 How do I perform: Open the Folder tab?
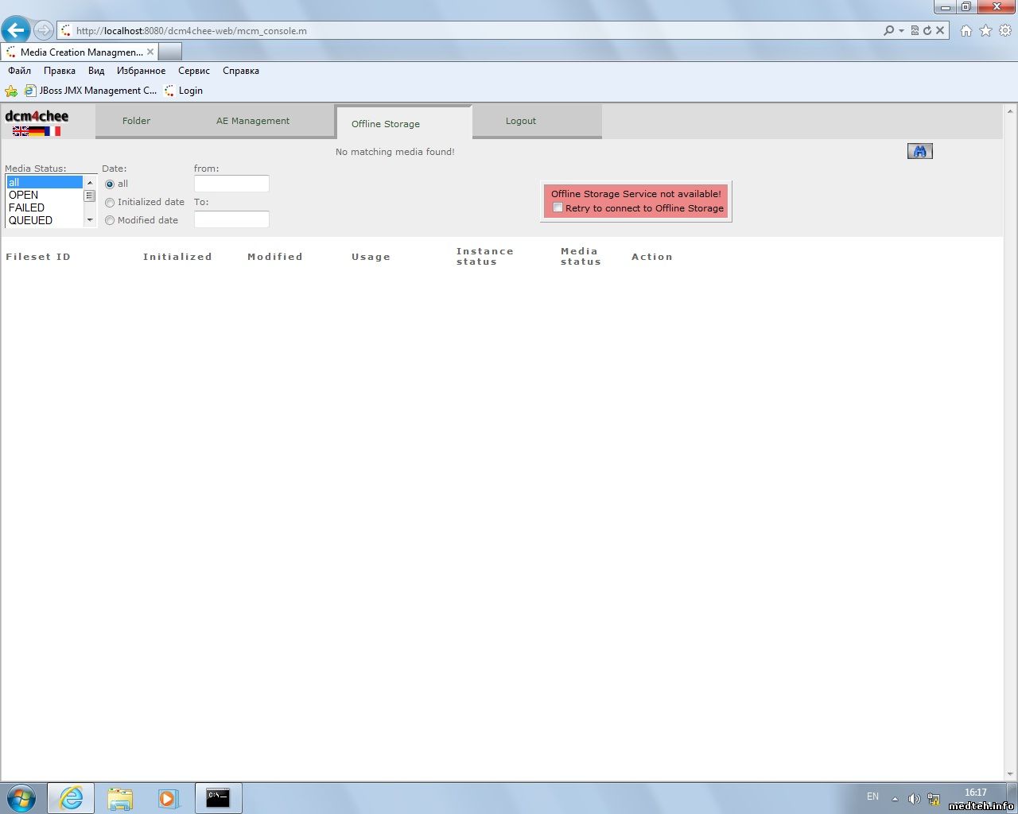pos(136,121)
